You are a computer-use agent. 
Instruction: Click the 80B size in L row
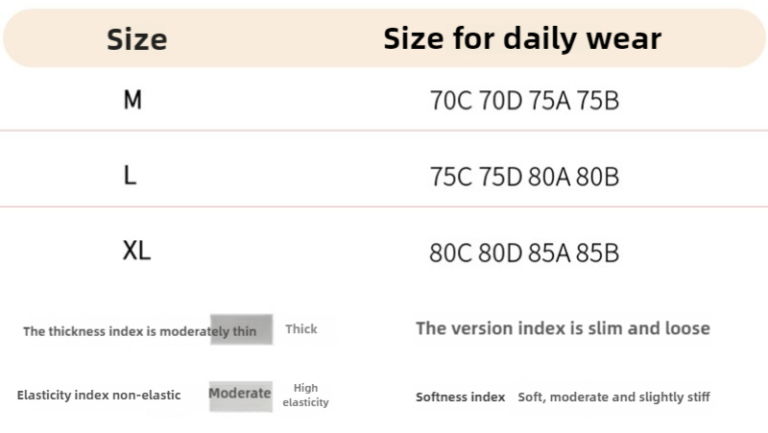[x=597, y=178]
